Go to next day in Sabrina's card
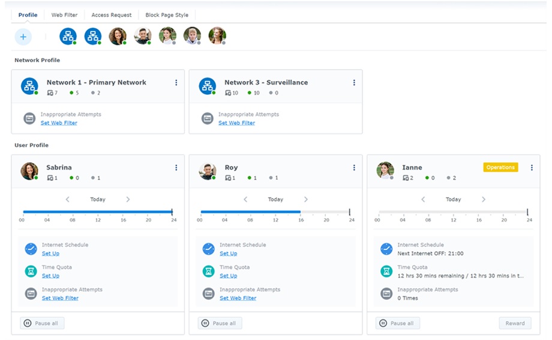 point(128,199)
